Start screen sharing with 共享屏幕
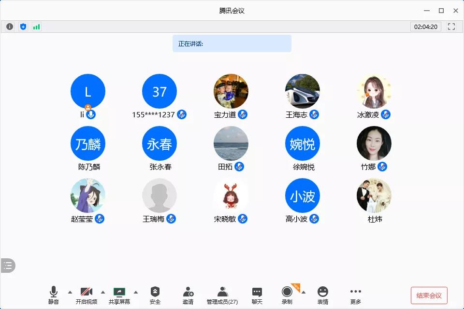Screen dimensions: 464x309 click(x=119, y=295)
